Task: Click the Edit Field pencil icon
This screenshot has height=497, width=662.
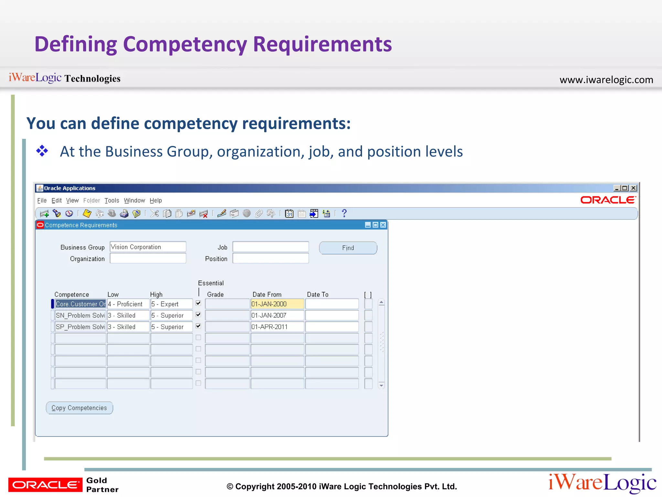Action: point(222,214)
